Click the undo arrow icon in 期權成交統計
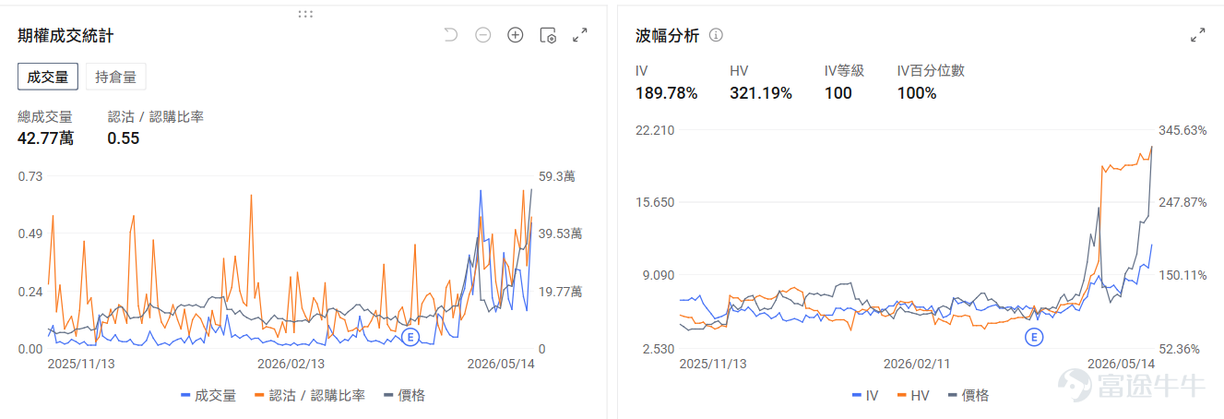The width and height of the screenshot is (1224, 419). click(451, 35)
